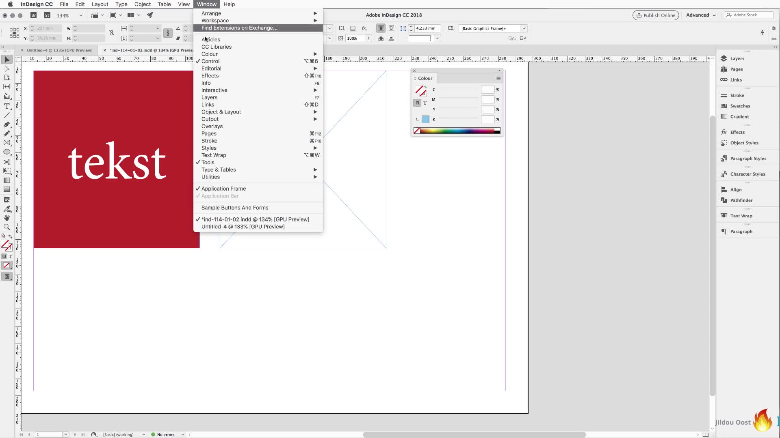Toggle constrain proportions chain link icon

pos(168,33)
